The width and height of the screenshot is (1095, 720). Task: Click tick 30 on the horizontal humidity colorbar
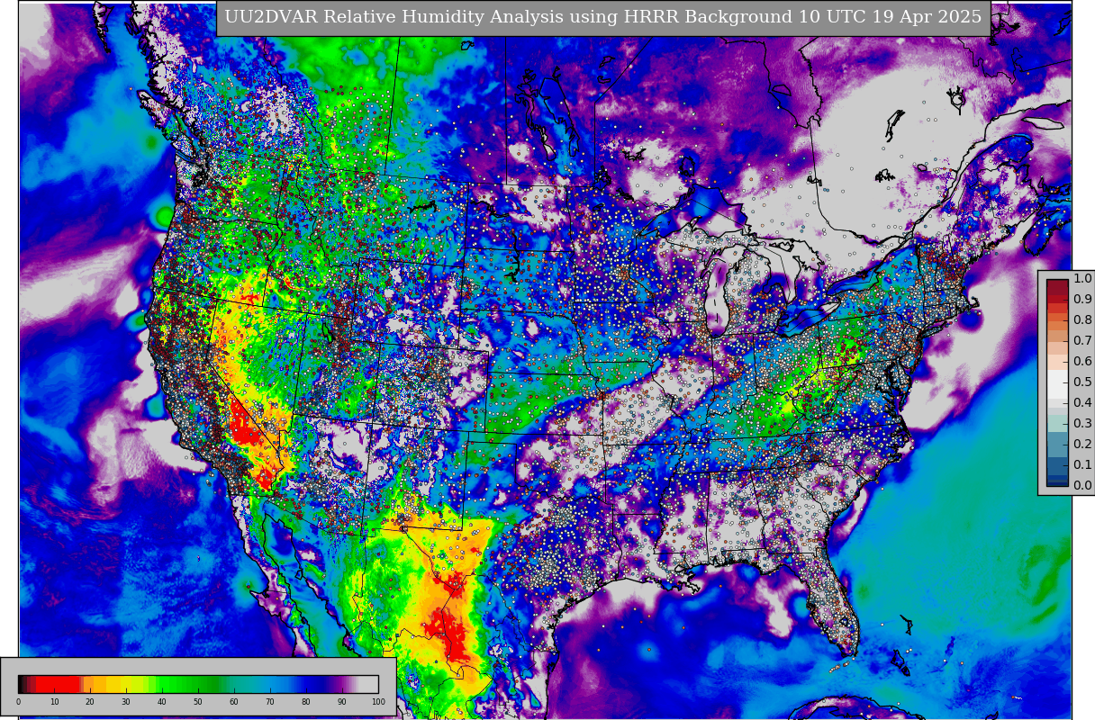pos(126,701)
